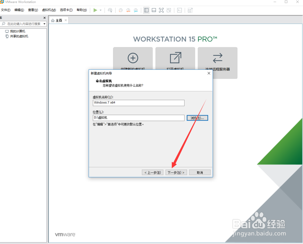Toggle the thumbnail bar view icon
This screenshot has width=303, height=244.
point(154,10)
